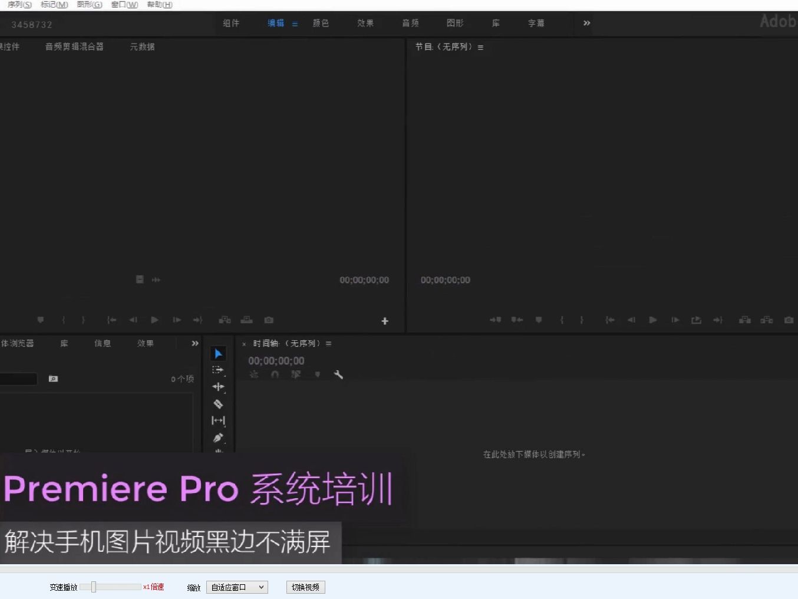The image size is (798, 599).
Task: Mark Out point in source monitor
Action: pos(83,320)
